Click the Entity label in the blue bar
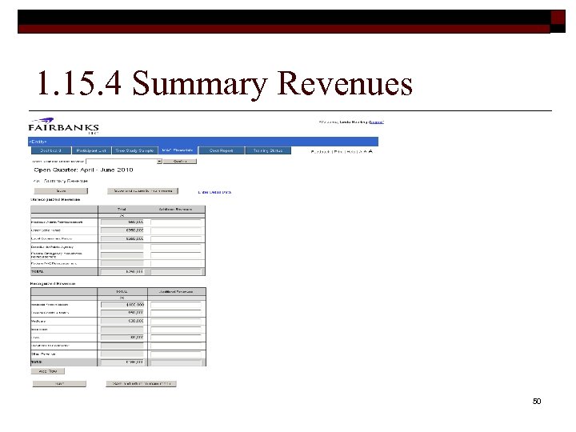 tap(38, 142)
